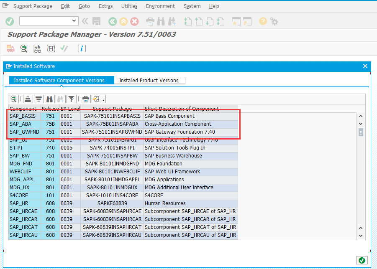
Task: Click the bottommost scroll-down arrow of the table
Action: (361, 236)
